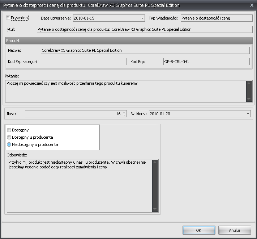Decrease Ilość with the down spinner arrow
The width and height of the screenshot is (257, 239).
point(124,115)
